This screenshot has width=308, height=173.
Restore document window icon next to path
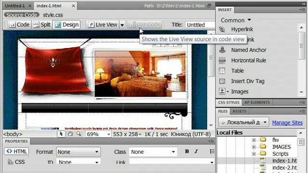209,6
